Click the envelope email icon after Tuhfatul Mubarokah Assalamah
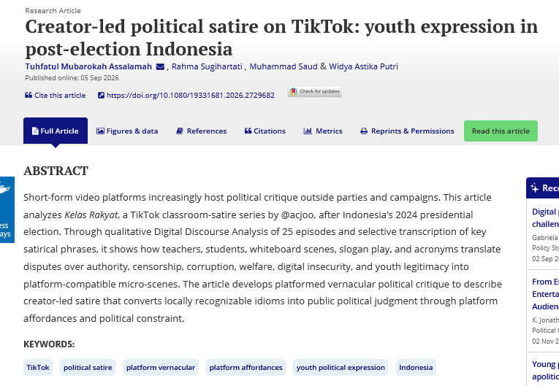The width and height of the screenshot is (559, 386). (x=161, y=66)
